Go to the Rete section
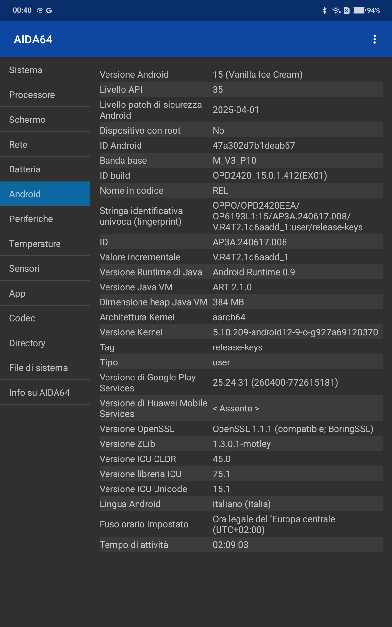 coord(45,144)
